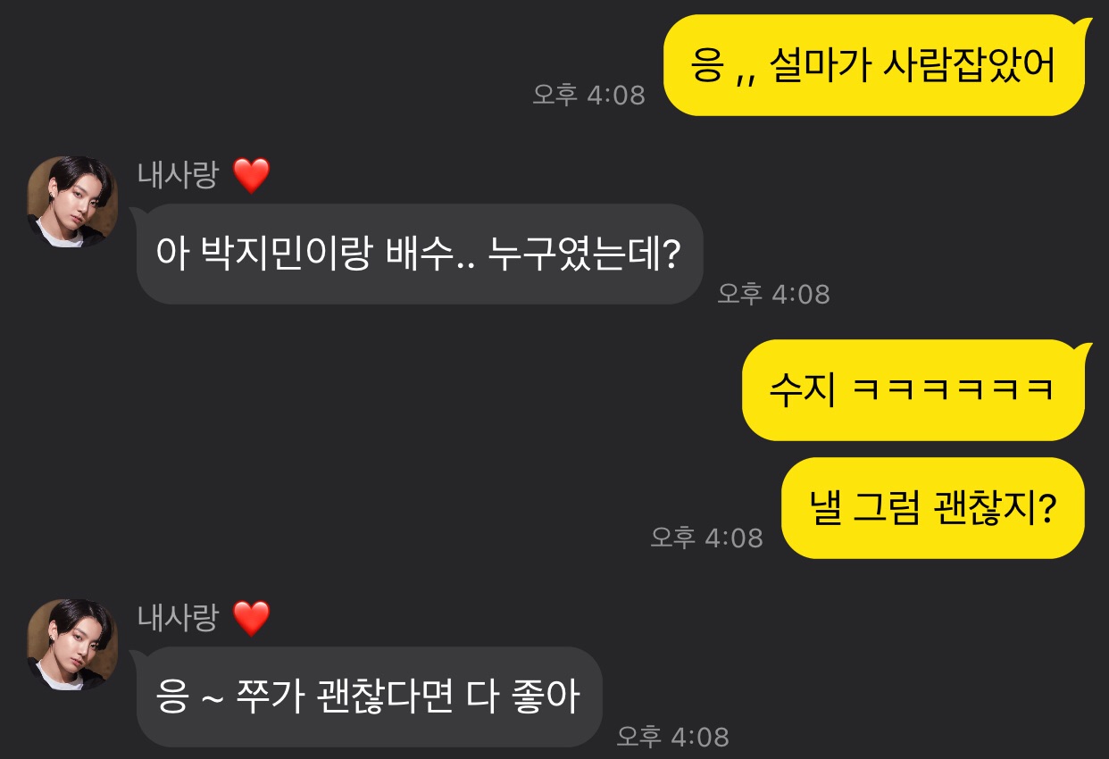This screenshot has width=1109, height=759.
Task: Click timestamp beside 낼 그럼 괜찮지? bubble
Action: point(707,537)
